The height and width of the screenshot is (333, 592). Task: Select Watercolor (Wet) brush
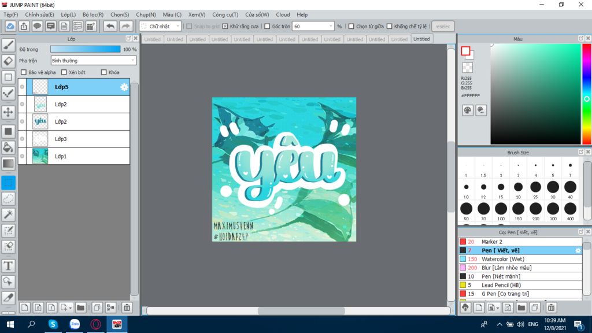pos(520,259)
